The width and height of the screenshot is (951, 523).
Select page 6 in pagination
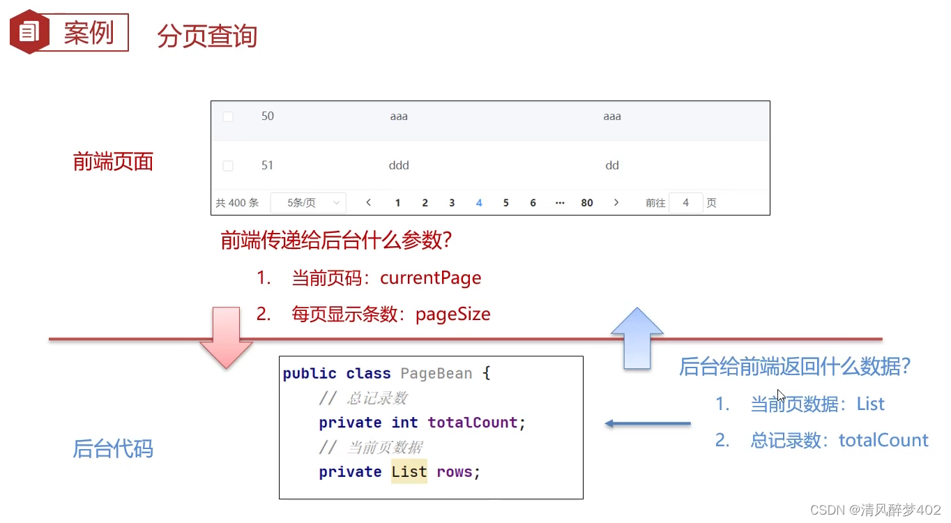[x=533, y=203]
